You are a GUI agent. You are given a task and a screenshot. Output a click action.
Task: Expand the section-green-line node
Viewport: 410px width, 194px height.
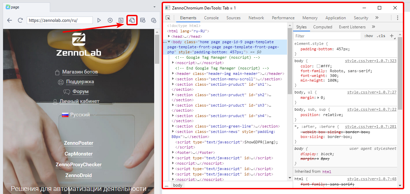173,126
